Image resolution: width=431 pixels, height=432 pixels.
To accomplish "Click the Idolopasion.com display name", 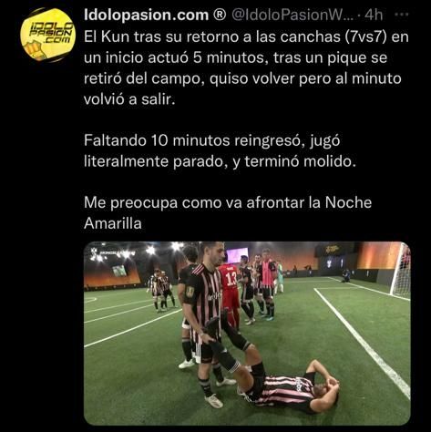I will click(x=147, y=15).
